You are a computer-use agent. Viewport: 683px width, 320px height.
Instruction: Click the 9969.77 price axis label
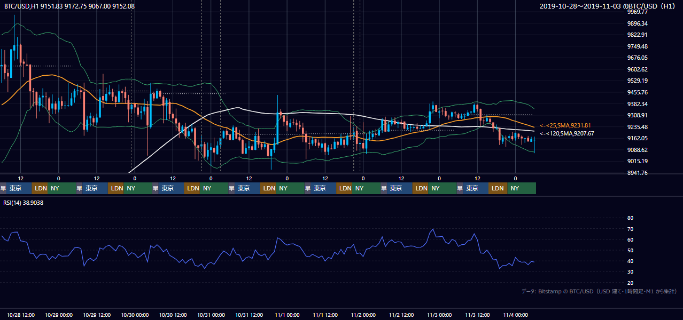[638, 12]
